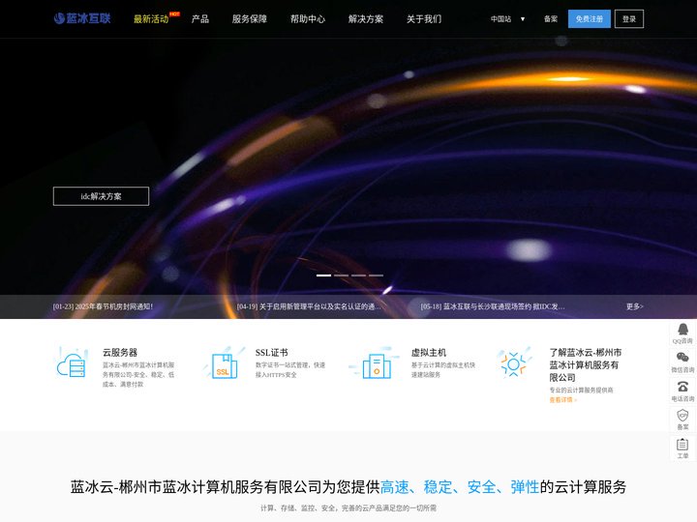Click the SSL证书 heading

pos(272,353)
